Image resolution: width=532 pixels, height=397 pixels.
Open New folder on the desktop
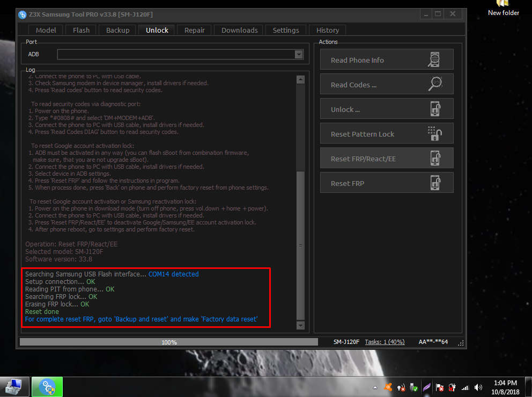(x=503, y=9)
